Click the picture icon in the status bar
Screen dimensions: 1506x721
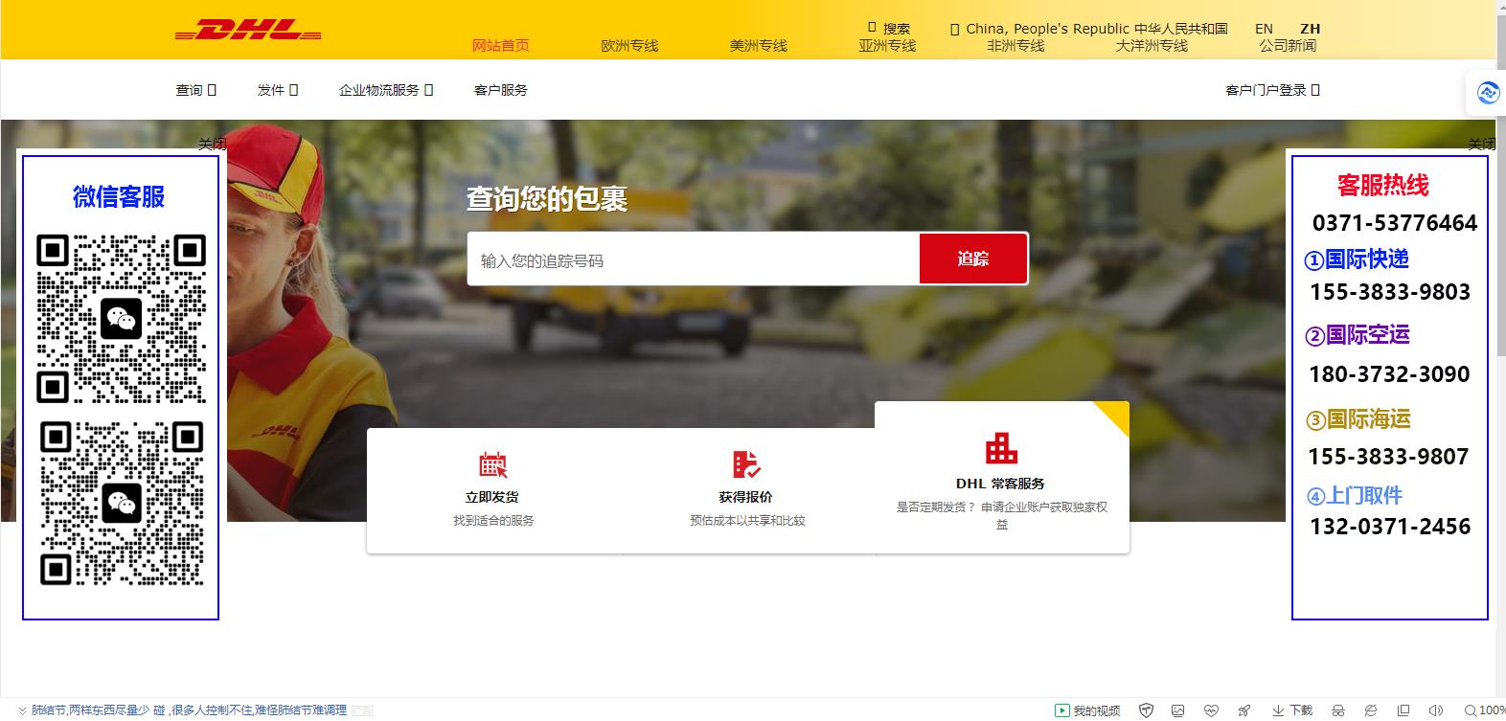point(1177,710)
